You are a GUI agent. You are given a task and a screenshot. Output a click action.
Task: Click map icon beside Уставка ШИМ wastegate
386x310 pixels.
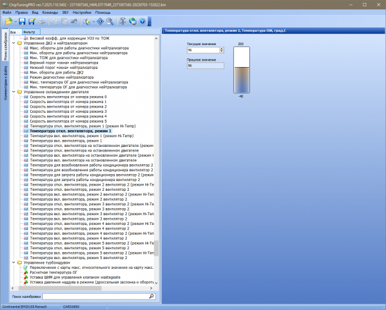point(26,277)
